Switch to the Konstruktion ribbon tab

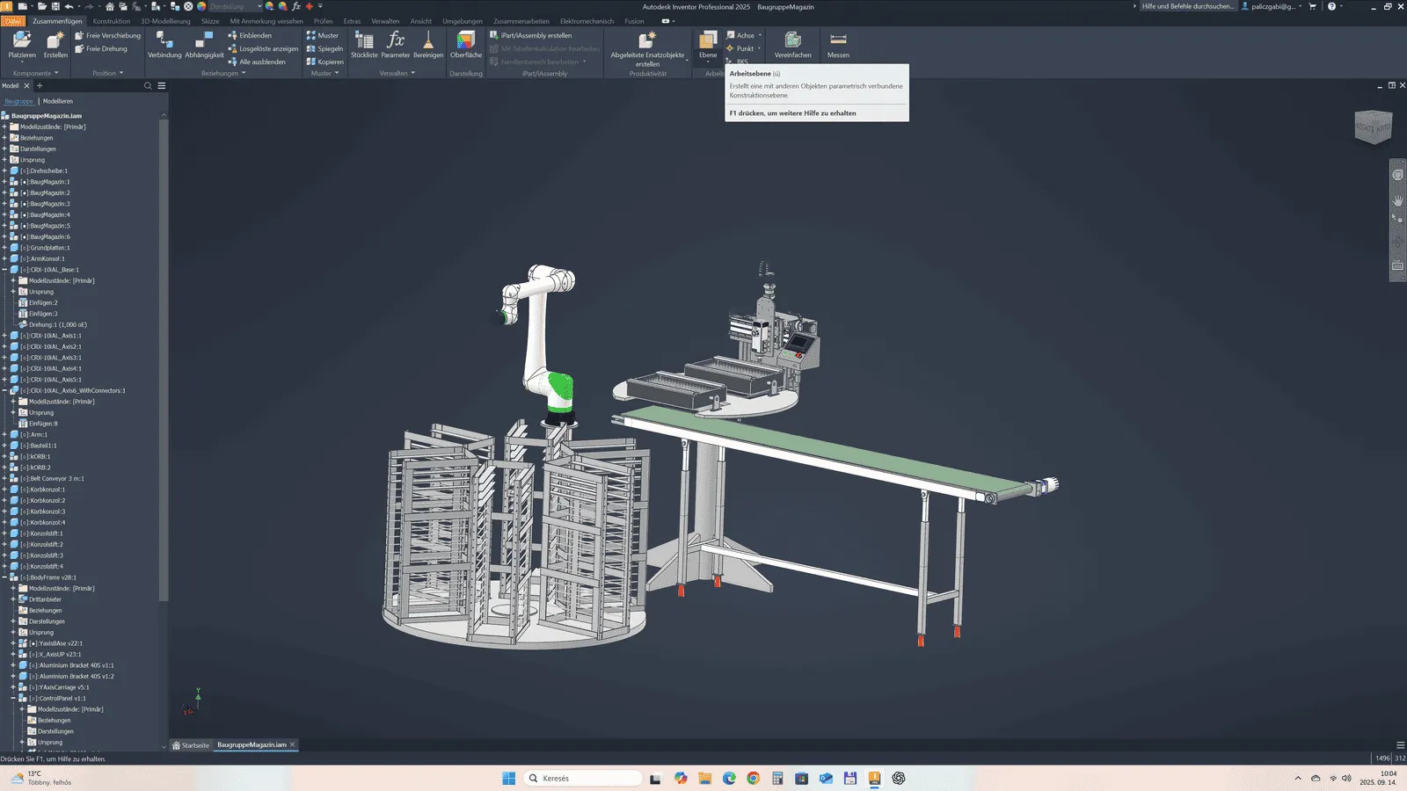pyautogui.click(x=111, y=21)
